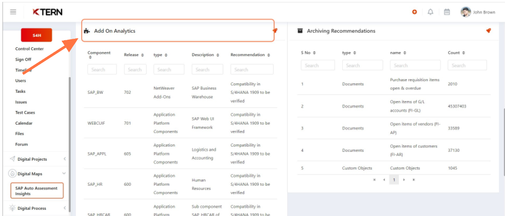This screenshot has width=505, height=216.
Task: Click rocket icon on Archiving Recommendations
Action: [488, 31]
